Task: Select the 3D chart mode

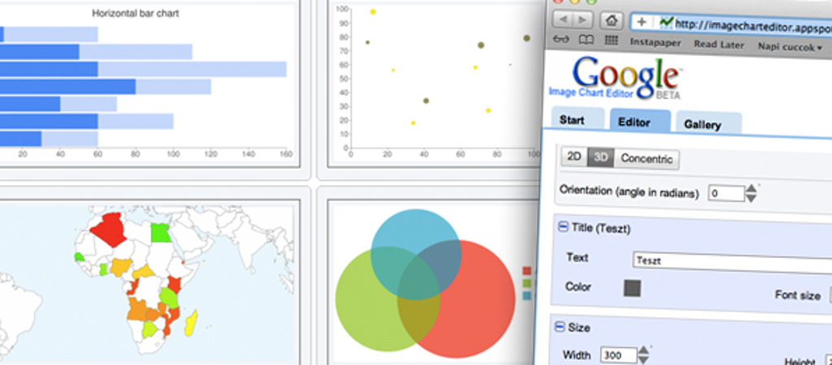Action: [600, 157]
